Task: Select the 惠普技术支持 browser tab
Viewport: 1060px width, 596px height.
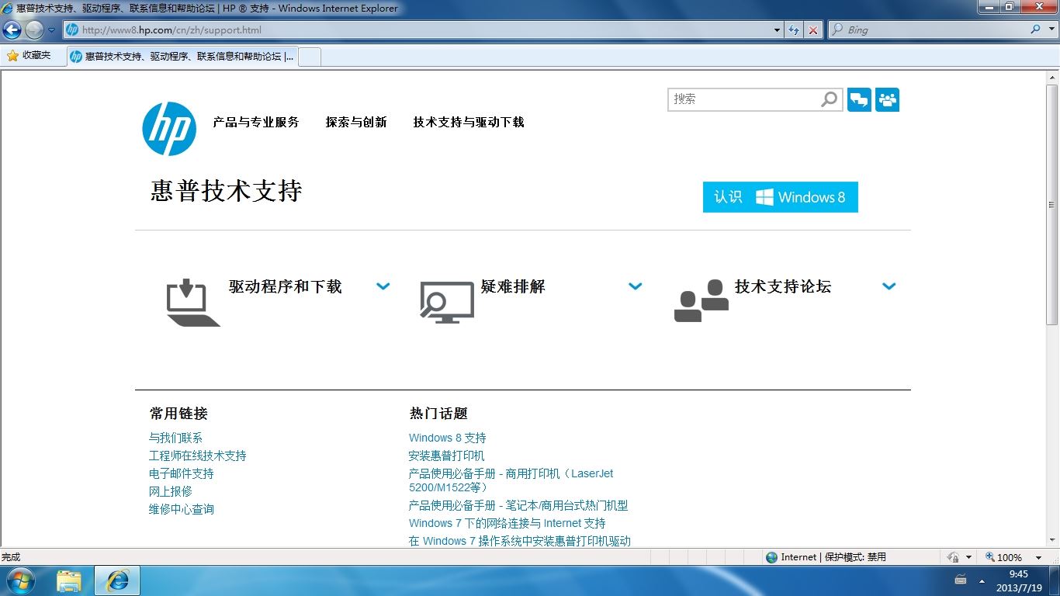Action: (182, 57)
